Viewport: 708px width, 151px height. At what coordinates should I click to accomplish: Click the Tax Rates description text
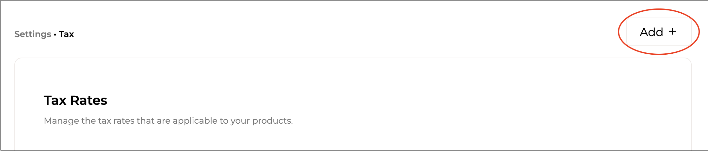pos(168,121)
